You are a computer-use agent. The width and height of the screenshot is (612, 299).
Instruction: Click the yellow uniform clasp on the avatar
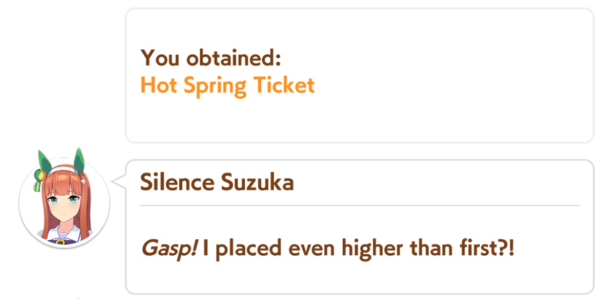[60, 242]
